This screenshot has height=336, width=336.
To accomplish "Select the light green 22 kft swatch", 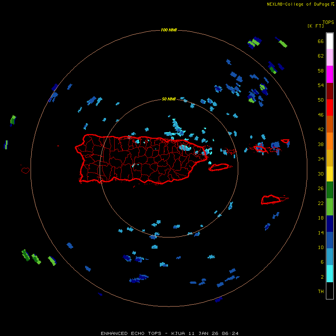I will pos(330,207).
